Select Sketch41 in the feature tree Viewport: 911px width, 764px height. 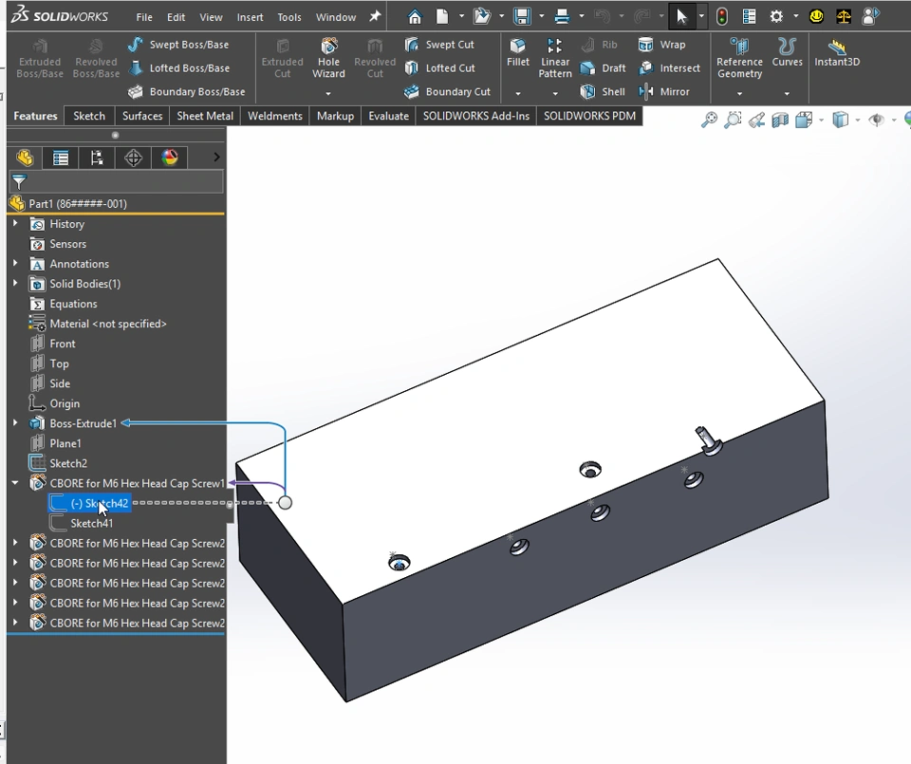click(91, 523)
